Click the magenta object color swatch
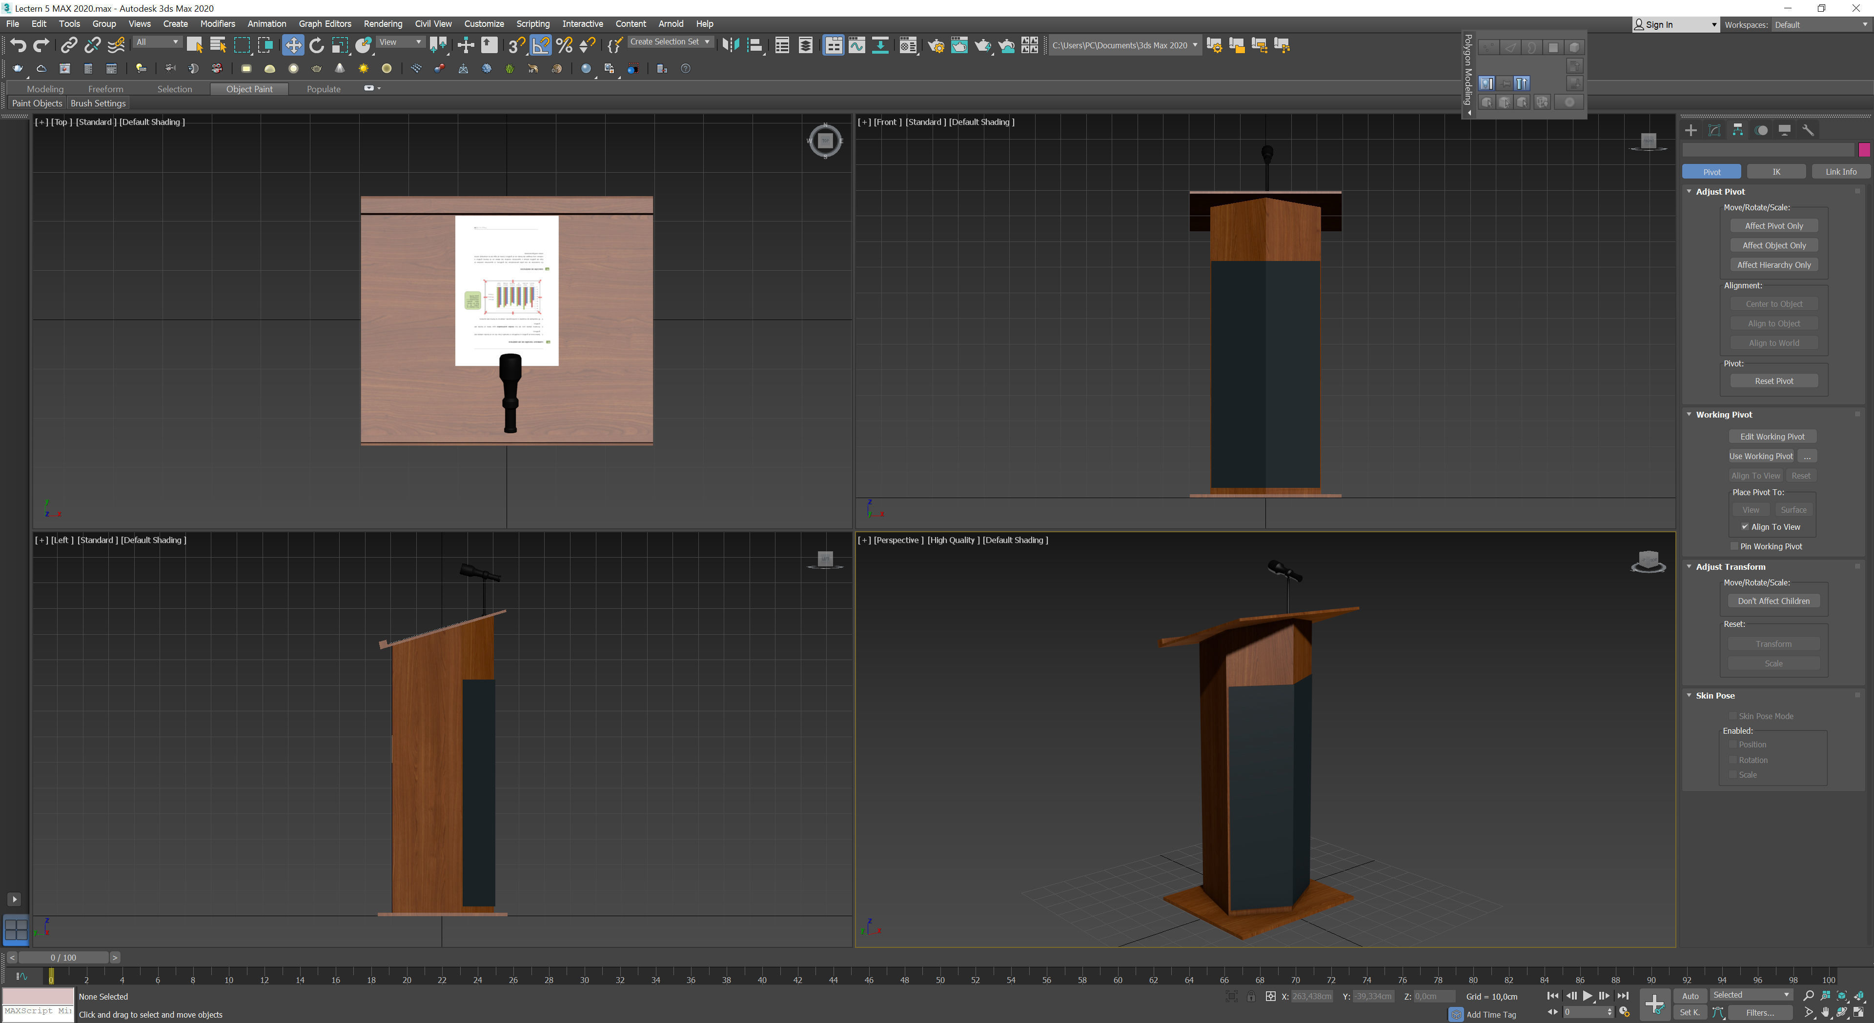 point(1864,150)
